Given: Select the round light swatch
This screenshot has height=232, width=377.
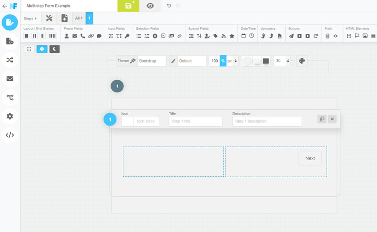Looking at the screenshot, I should (x=246, y=61).
